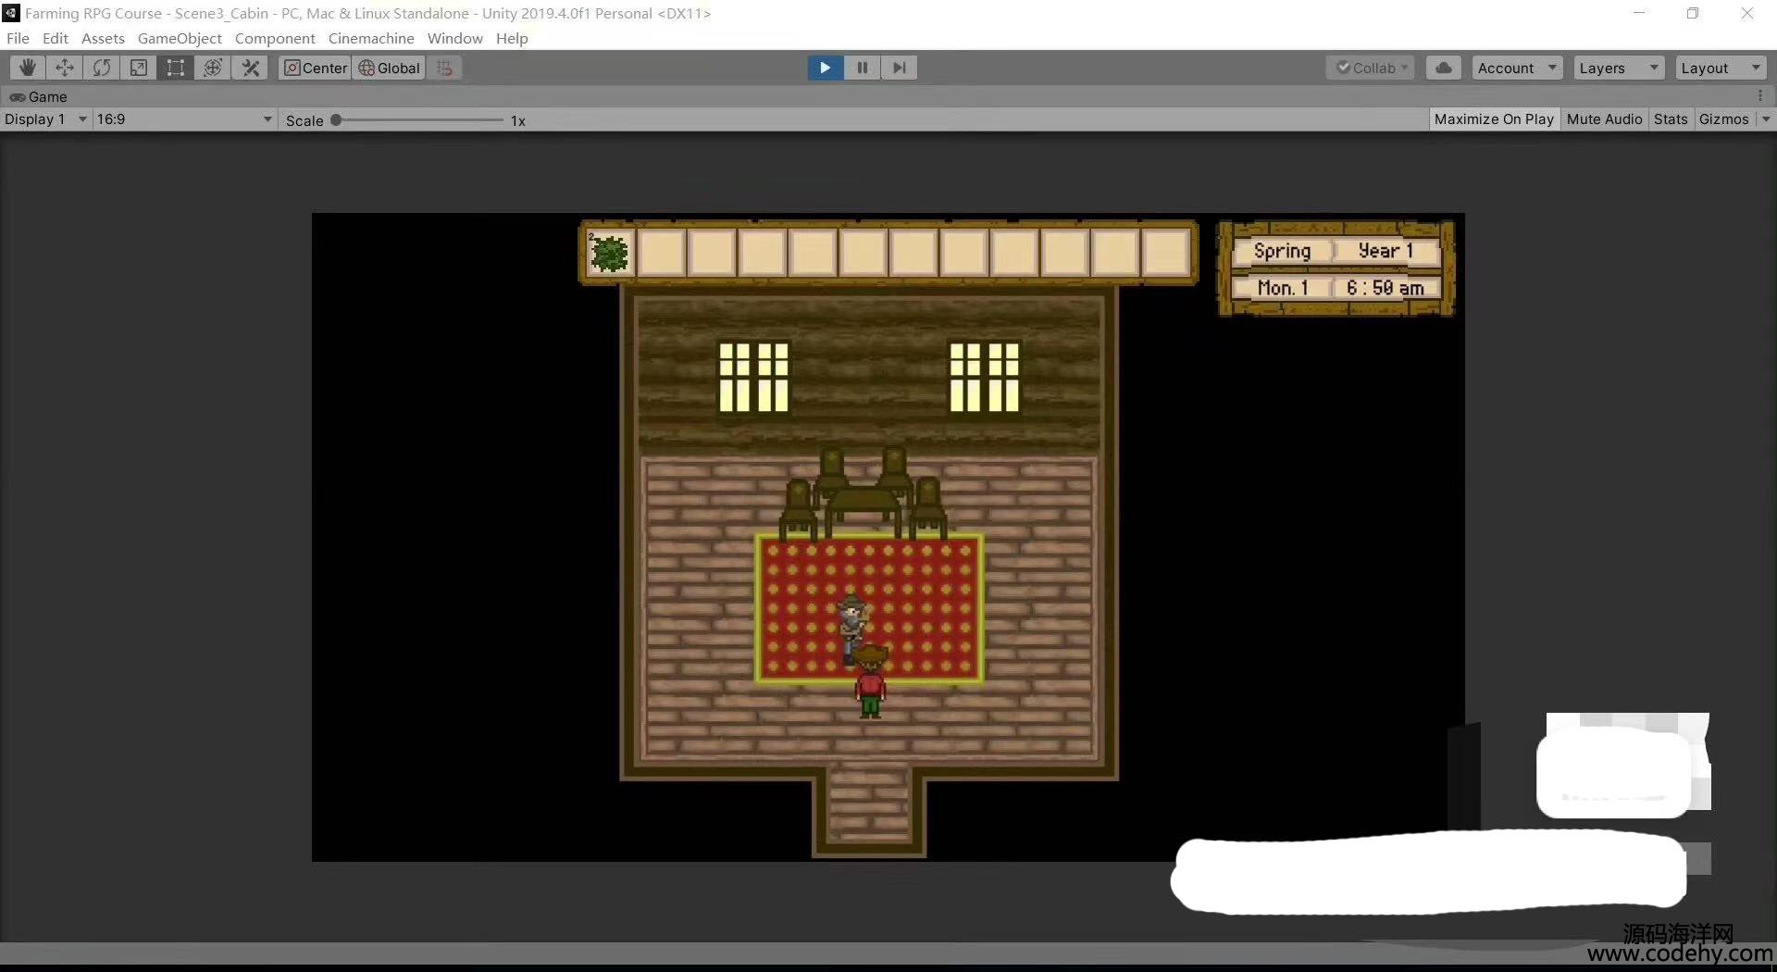Open the Game panel options menu
This screenshot has height=972, width=1777.
1760,96
